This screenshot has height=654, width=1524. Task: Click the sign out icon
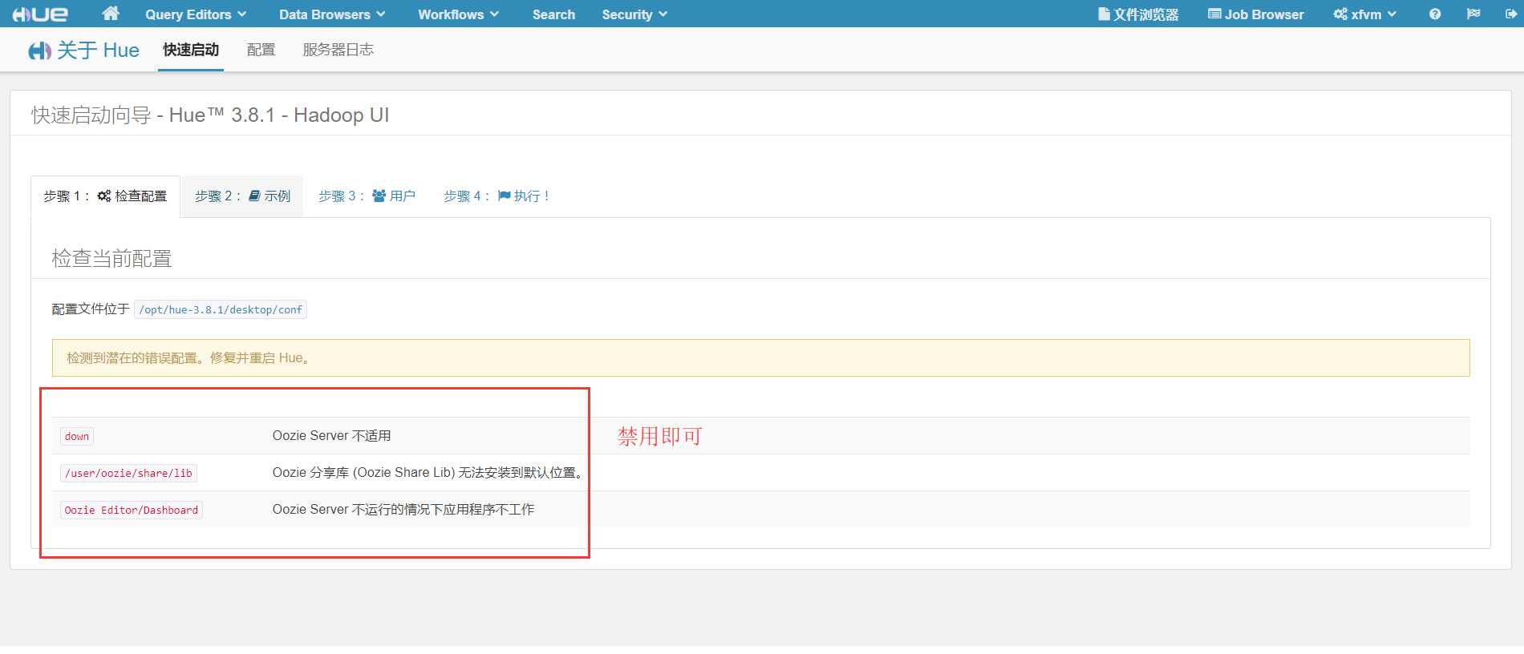click(x=1511, y=14)
